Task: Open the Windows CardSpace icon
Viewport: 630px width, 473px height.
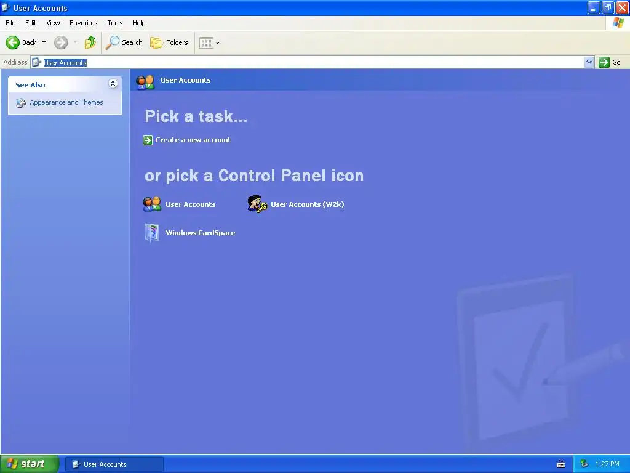Action: pyautogui.click(x=152, y=233)
